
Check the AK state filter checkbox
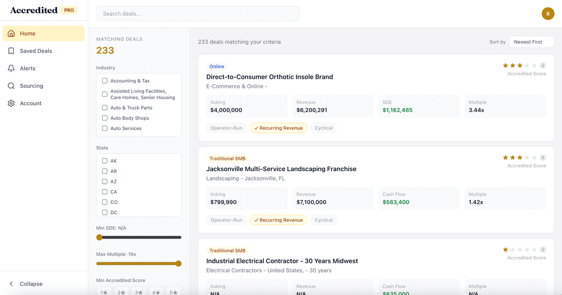(104, 160)
